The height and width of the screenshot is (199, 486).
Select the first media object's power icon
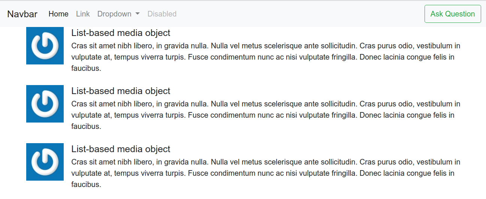(45, 46)
